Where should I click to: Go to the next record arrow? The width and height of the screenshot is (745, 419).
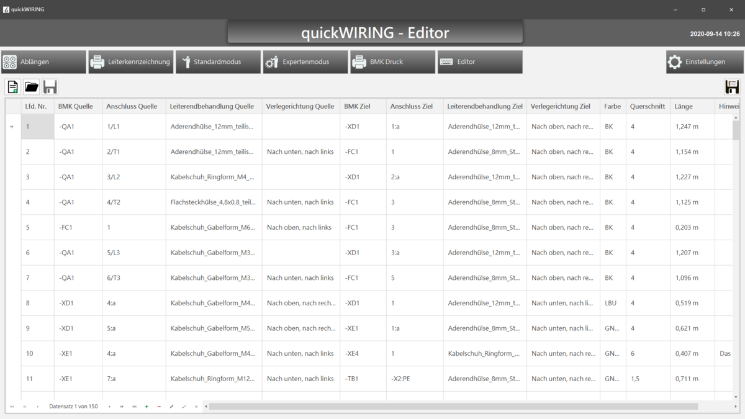click(x=110, y=407)
